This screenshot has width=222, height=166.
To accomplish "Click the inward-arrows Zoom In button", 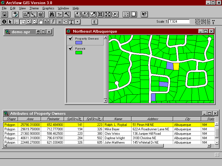I will (x=100, y=14).
